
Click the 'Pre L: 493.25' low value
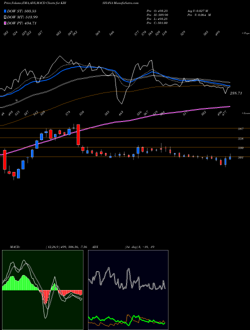tap(157, 19)
